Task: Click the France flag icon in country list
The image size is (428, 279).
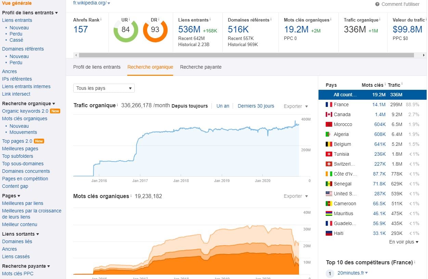Action: click(x=329, y=104)
